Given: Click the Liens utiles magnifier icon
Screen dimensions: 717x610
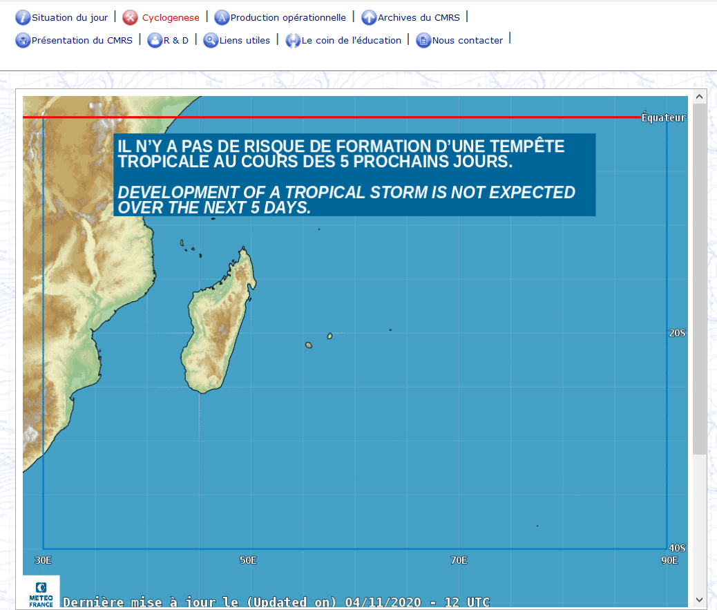Looking at the screenshot, I should point(211,40).
